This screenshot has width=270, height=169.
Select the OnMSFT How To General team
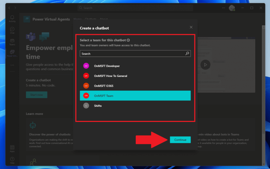tap(135, 76)
